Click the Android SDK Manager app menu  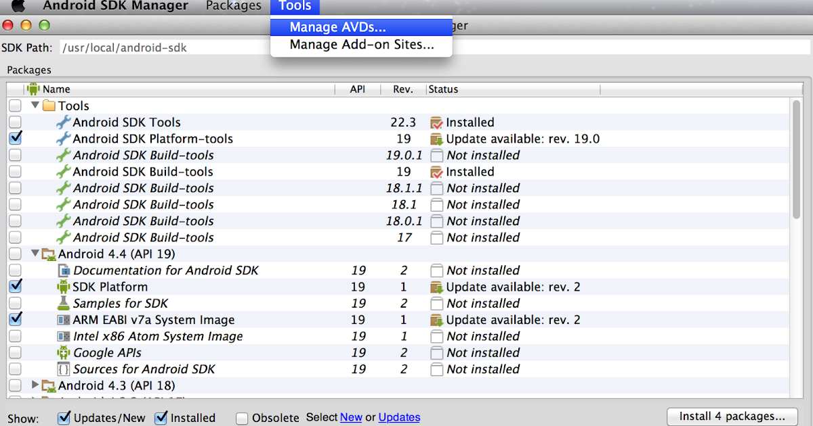pos(116,6)
